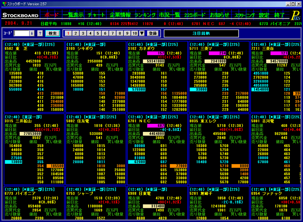
Task: Show お知らせ notices
Action: coord(219,15)
